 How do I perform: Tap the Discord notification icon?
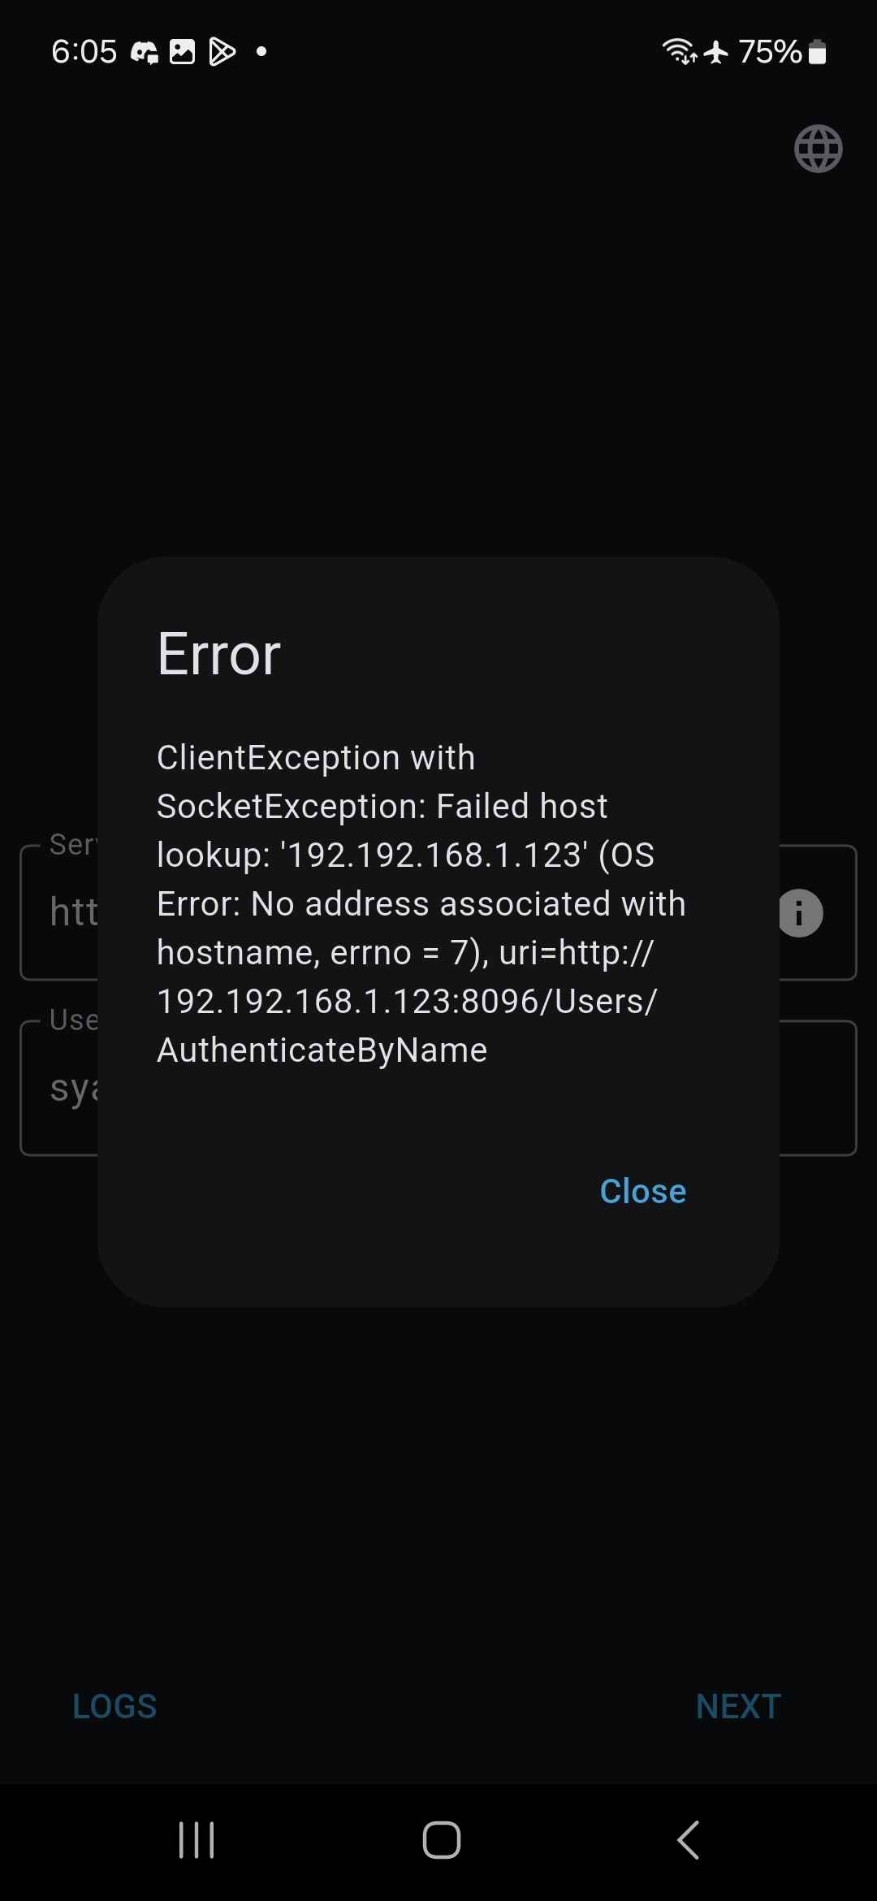(x=145, y=52)
